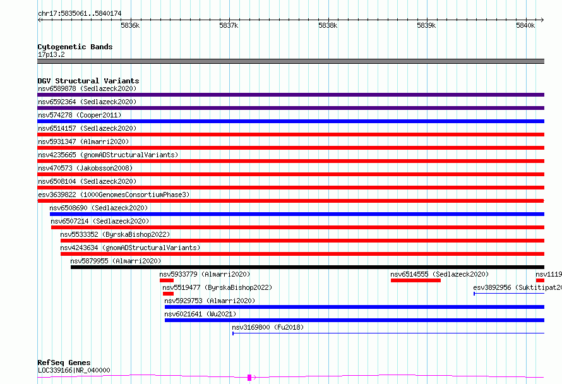The height and width of the screenshot is (384, 562).
Task: Select the nsv6592364 (Sedlazeck2020) variant label
Action: [x=87, y=102]
